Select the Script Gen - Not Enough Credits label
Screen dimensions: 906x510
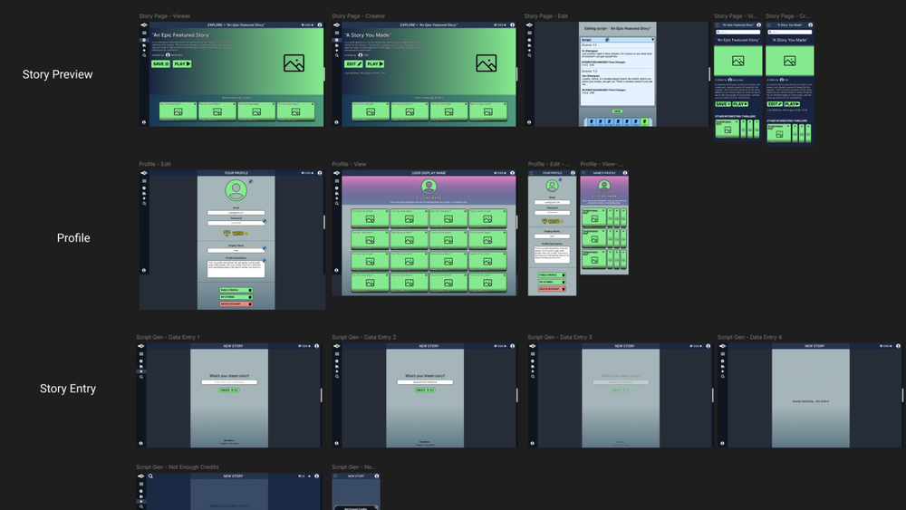(178, 467)
